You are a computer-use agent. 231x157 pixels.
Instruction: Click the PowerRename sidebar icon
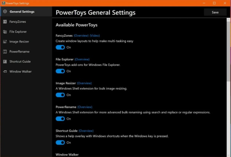pyautogui.click(x=5, y=52)
